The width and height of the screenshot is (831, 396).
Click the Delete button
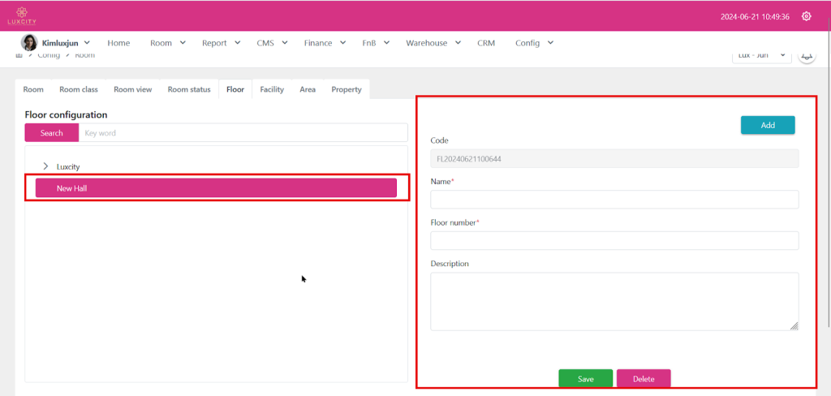point(644,379)
